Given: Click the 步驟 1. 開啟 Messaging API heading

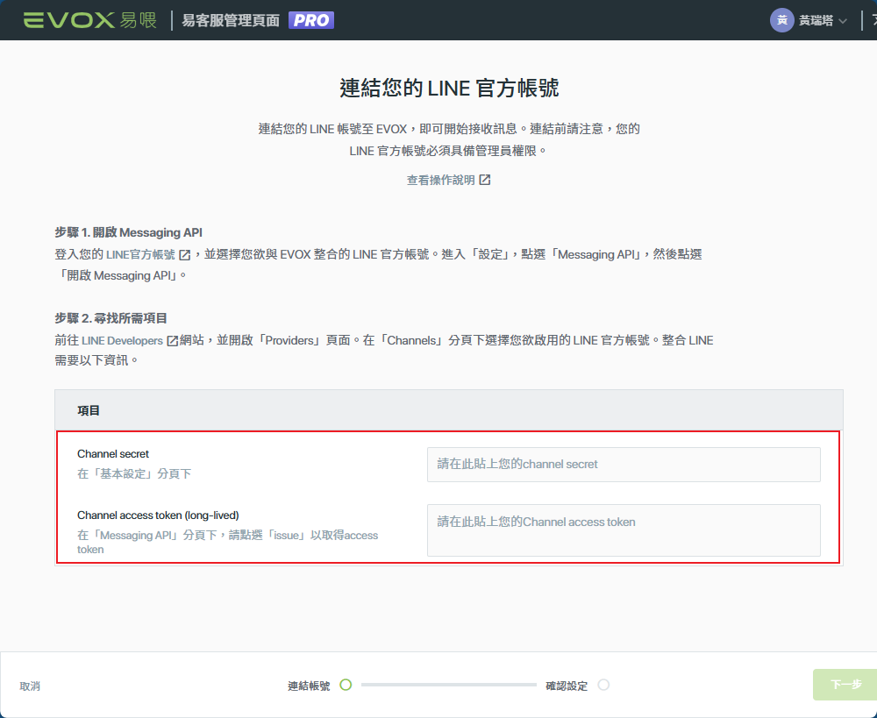Looking at the screenshot, I should coord(128,232).
